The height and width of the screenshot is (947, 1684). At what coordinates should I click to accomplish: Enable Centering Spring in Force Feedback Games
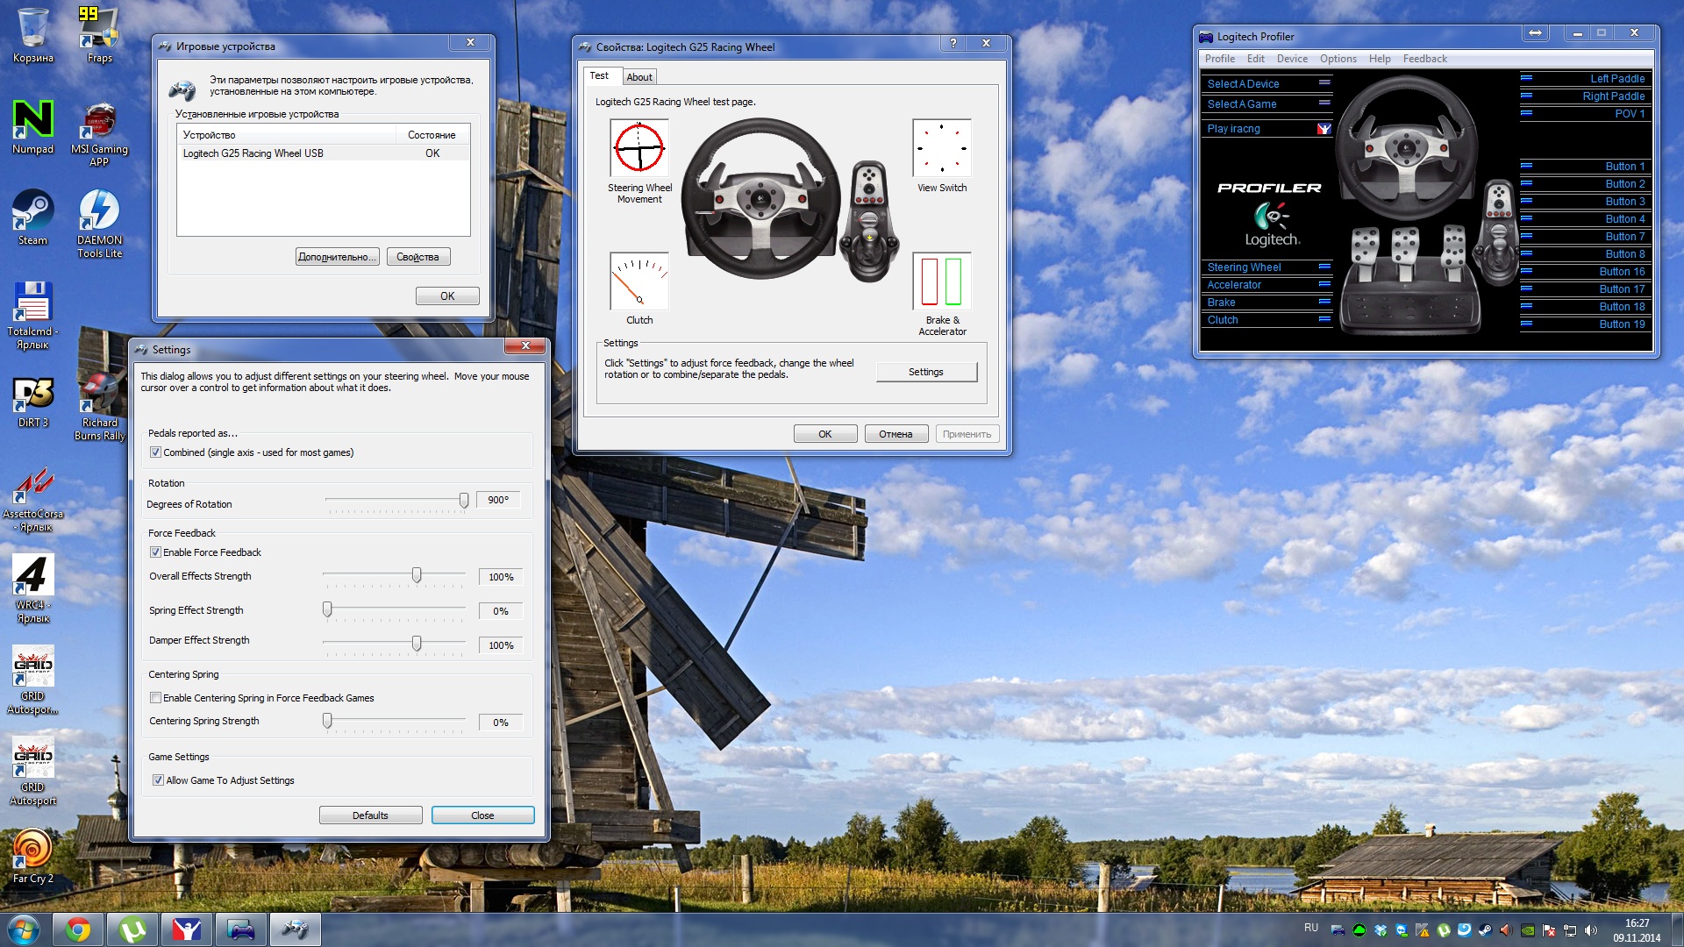tap(155, 698)
